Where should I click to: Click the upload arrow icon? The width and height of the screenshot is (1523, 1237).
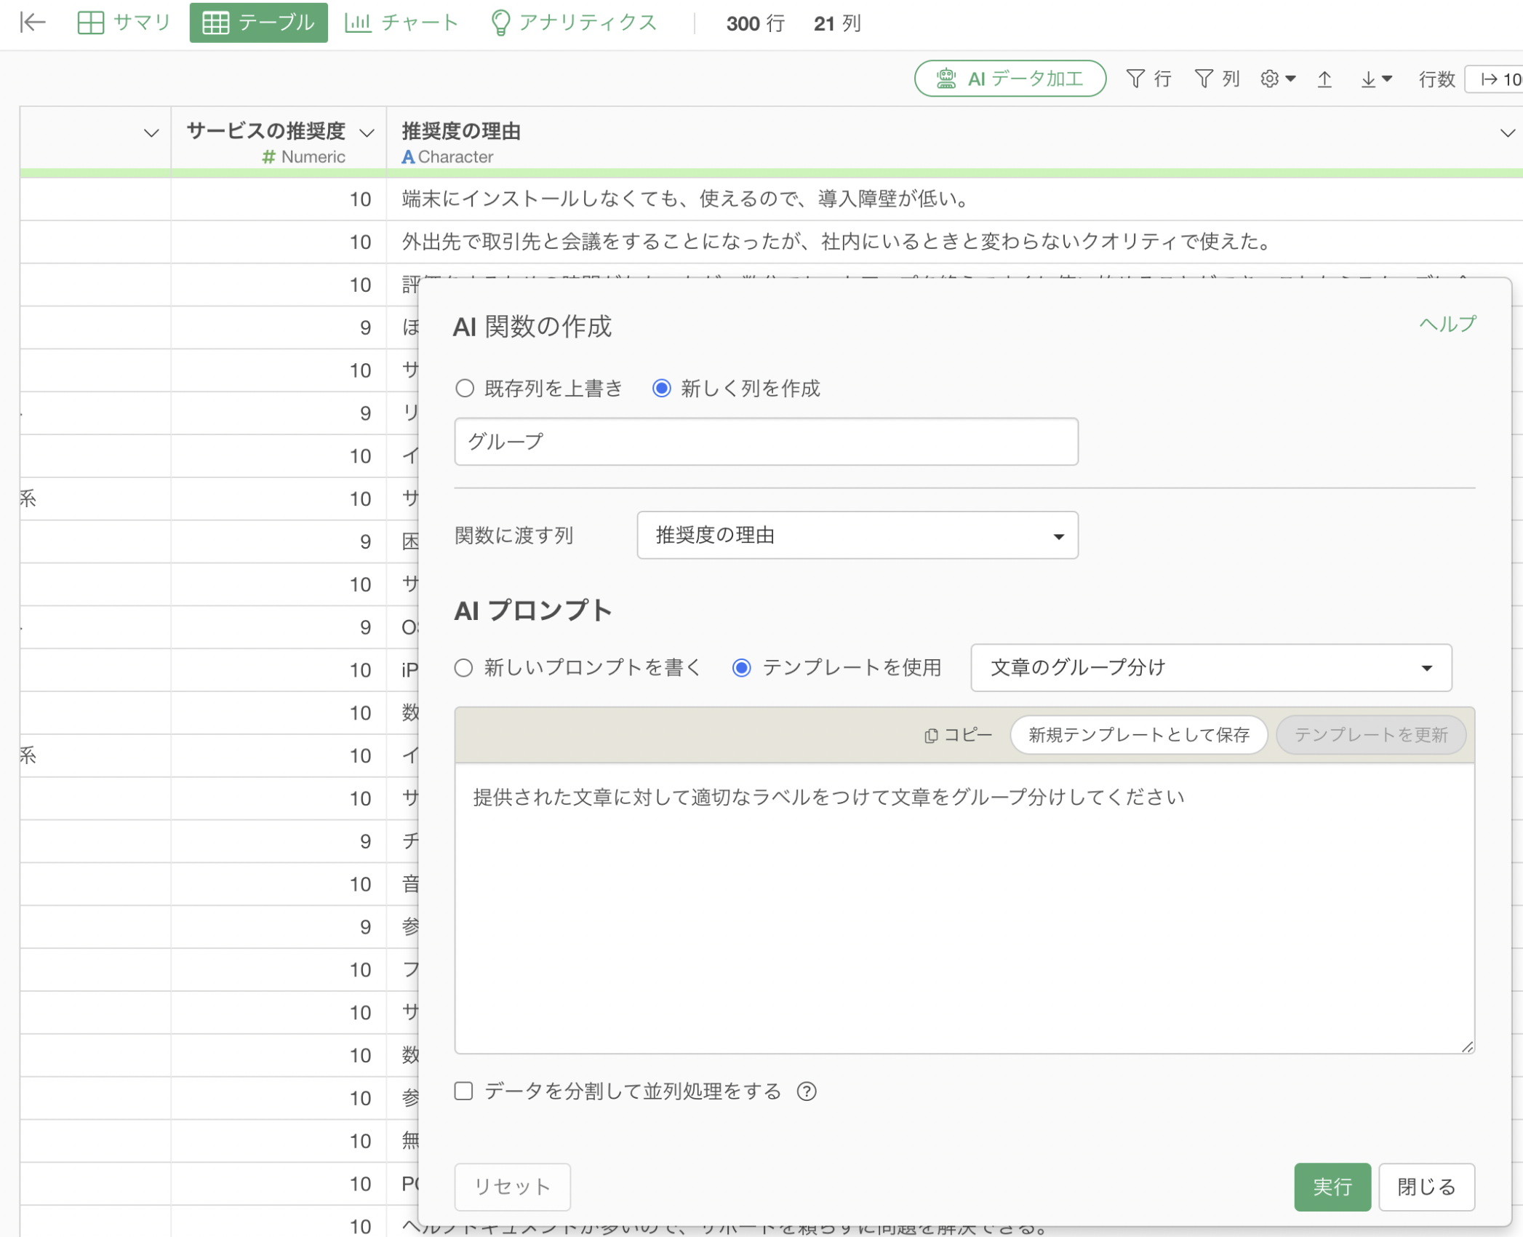[x=1324, y=79]
